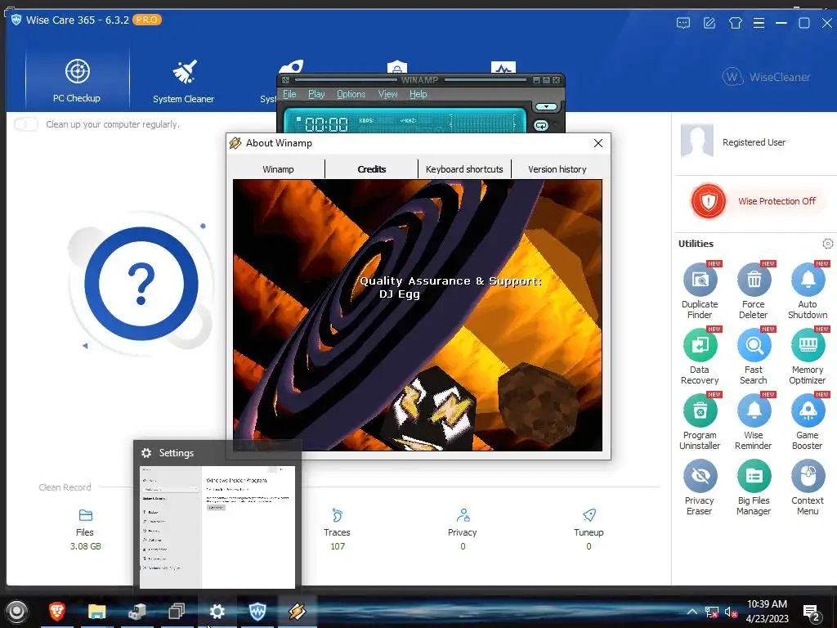The width and height of the screenshot is (837, 628).
Task: Open the skin shirt icon in title bar
Action: pyautogui.click(x=735, y=23)
